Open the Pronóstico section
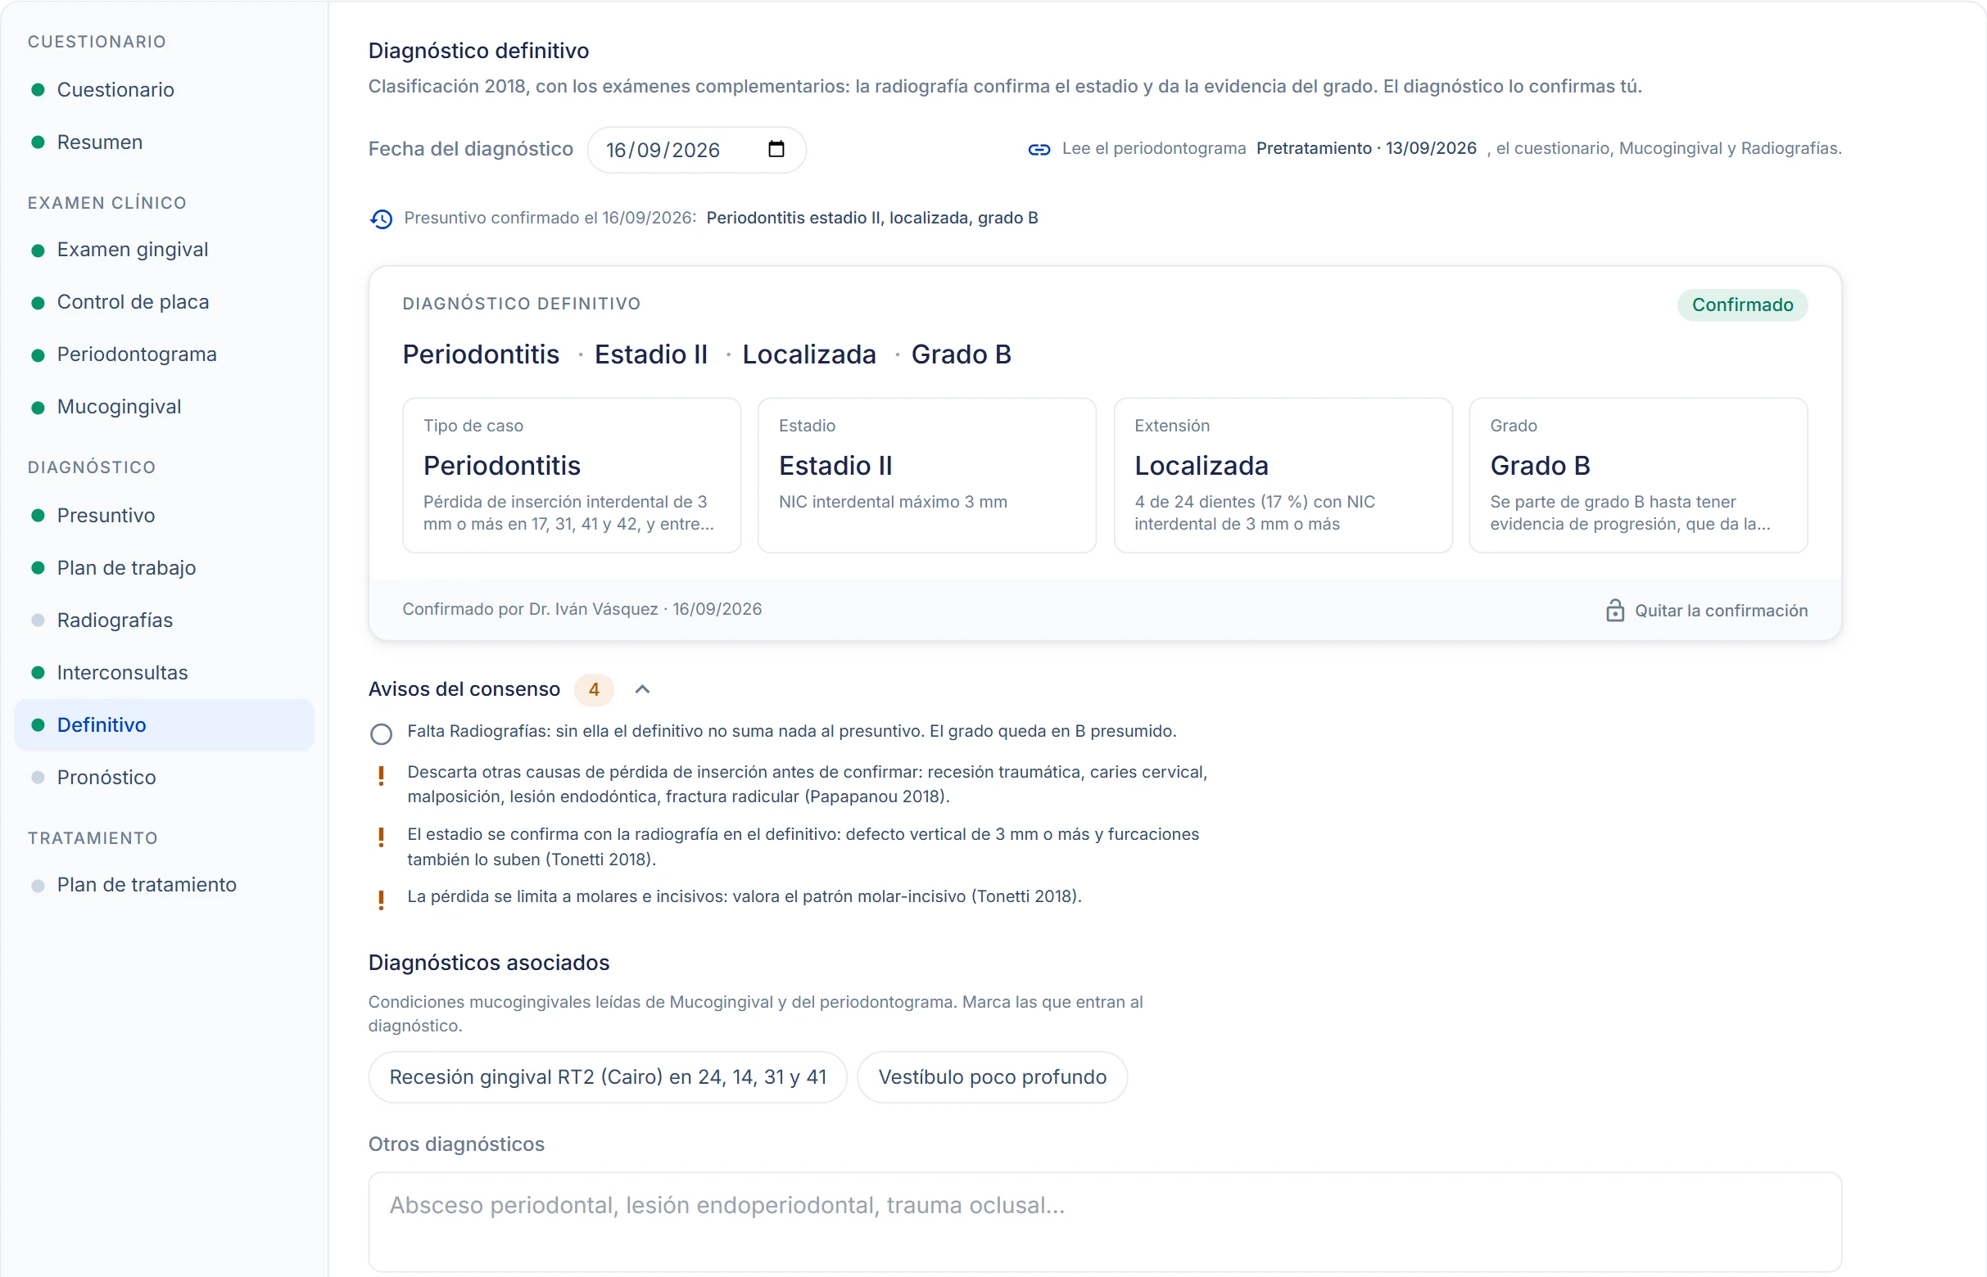Viewport: 1987px width, 1277px height. click(x=164, y=777)
